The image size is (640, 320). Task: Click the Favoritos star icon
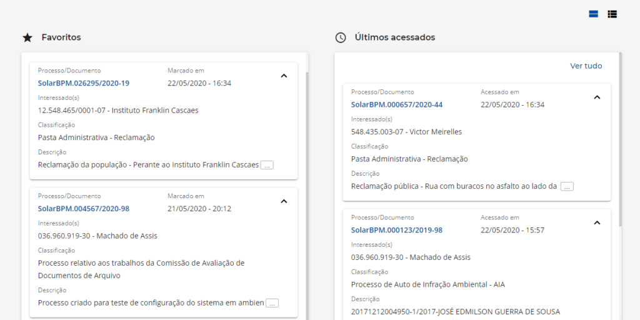click(x=27, y=37)
